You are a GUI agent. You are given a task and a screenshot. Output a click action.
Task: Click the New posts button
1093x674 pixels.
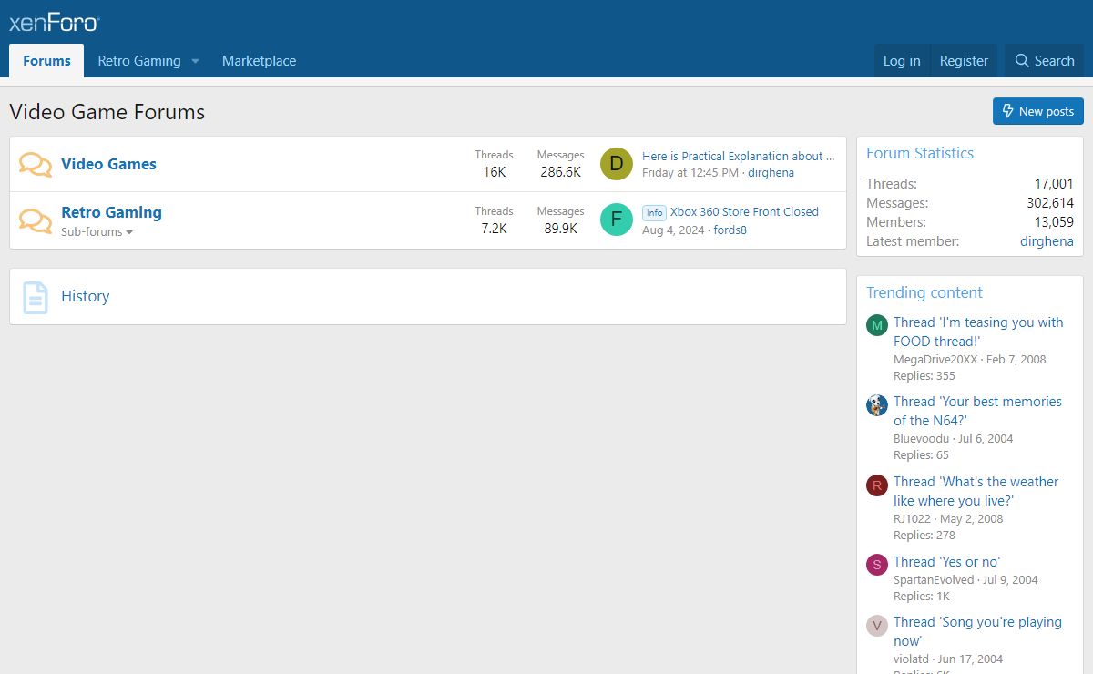[x=1037, y=111]
